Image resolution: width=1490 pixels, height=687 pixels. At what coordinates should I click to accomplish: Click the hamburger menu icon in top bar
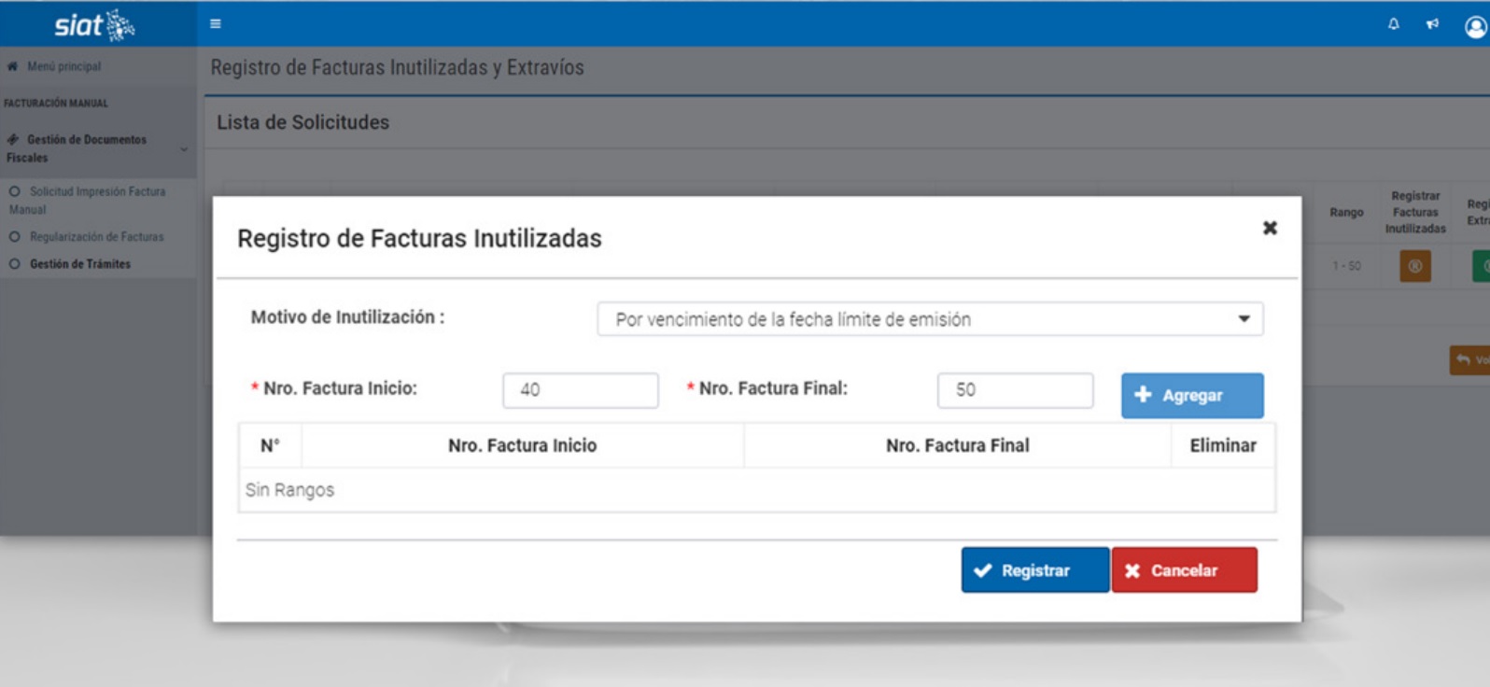[x=216, y=24]
